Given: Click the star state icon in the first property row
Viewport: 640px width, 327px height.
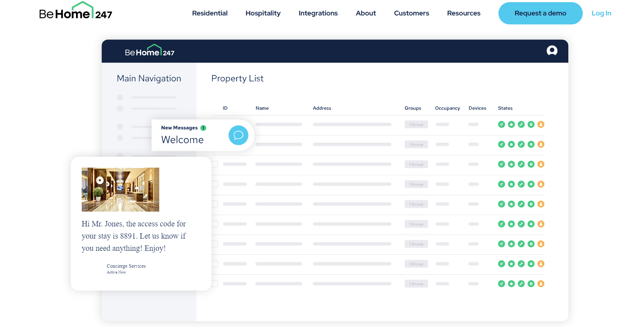Looking at the screenshot, I should click(x=511, y=124).
